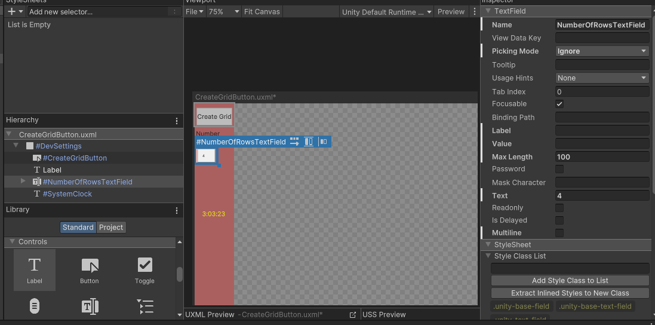Open the Picking Mode dropdown
The width and height of the screenshot is (655, 325).
tap(602, 51)
